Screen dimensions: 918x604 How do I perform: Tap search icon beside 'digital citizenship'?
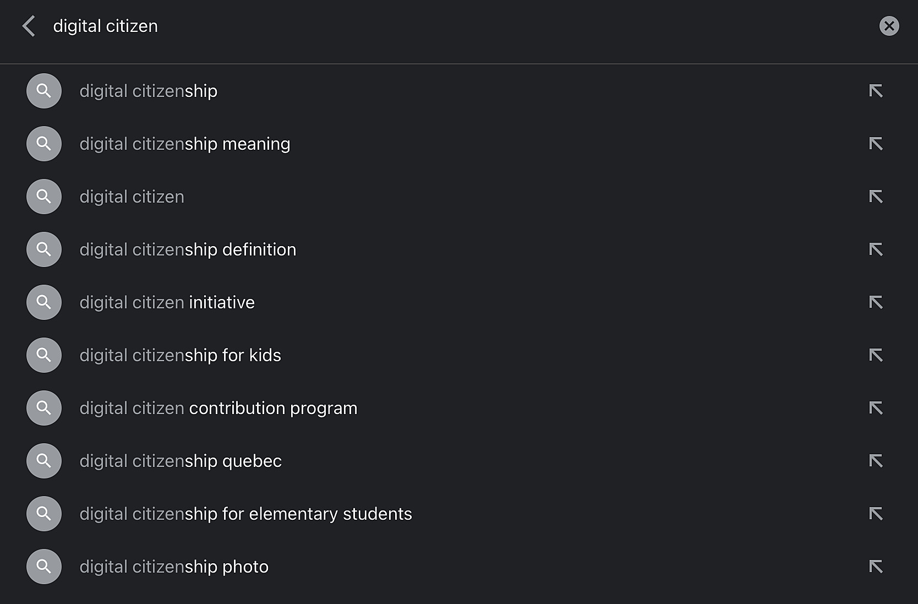(x=44, y=91)
